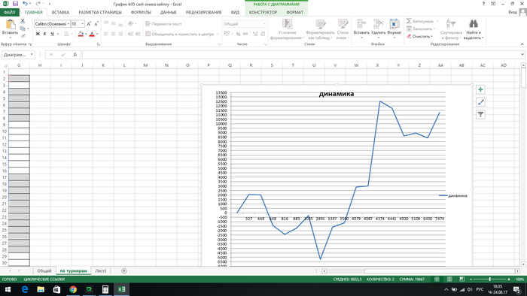This screenshot has width=527, height=296.
Task: Toggle bold (Ж) formatting
Action: click(x=38, y=34)
